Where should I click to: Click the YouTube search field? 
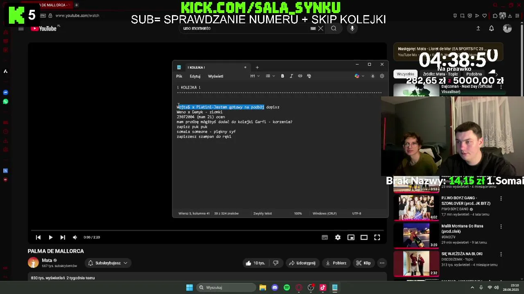click(246, 28)
